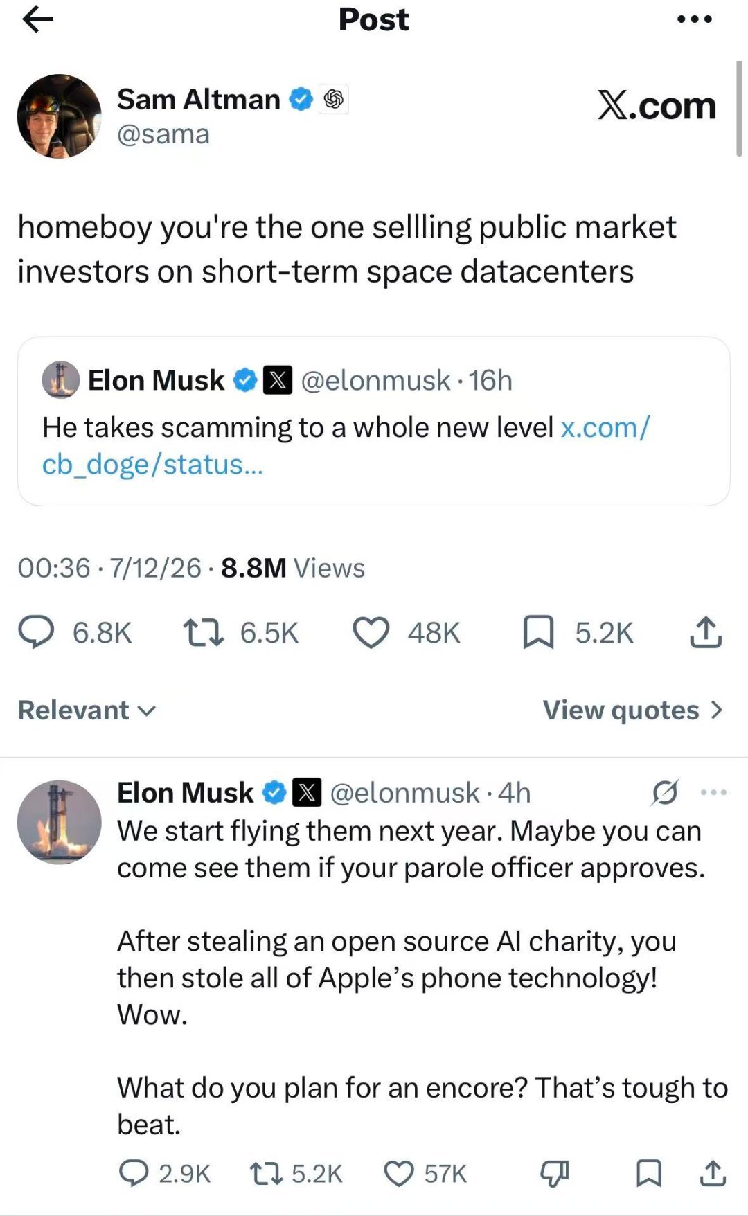Click the page scrollbar on right edge
Image resolution: width=748 pixels, height=1216 pixels.
(739, 108)
